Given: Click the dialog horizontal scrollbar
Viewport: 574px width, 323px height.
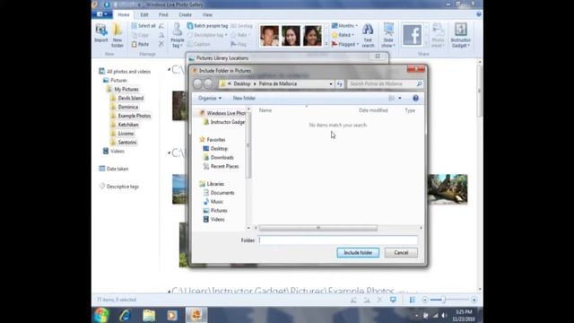Looking at the screenshot, I should tap(318, 228).
